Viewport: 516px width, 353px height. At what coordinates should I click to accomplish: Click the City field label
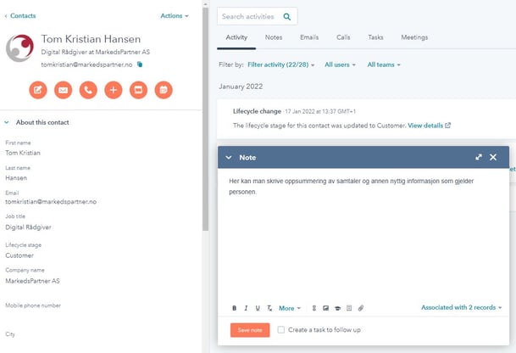(x=10, y=333)
